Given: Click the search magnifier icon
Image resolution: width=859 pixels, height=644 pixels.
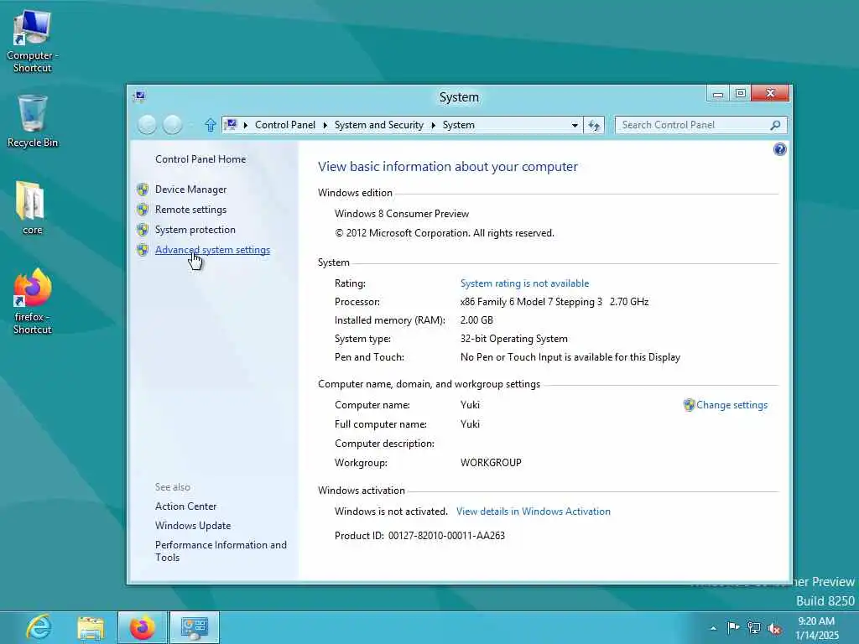Looking at the screenshot, I should (775, 126).
